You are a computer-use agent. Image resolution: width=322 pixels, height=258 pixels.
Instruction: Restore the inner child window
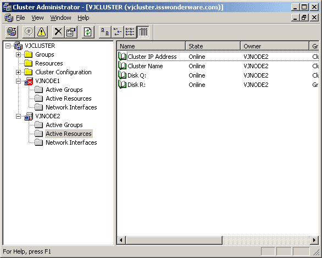tap(304, 18)
